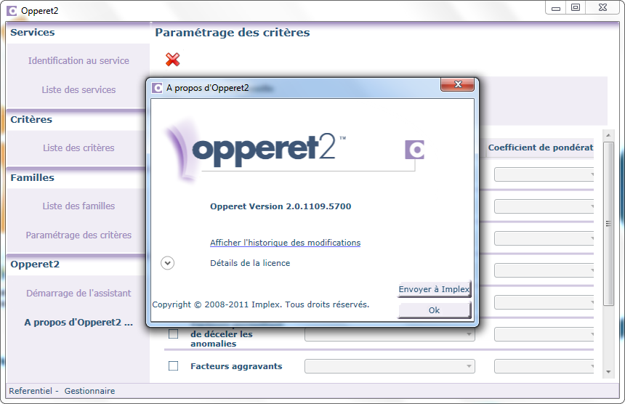Click the Paramétrage des critères page heading
625x404 pixels.
(233, 33)
